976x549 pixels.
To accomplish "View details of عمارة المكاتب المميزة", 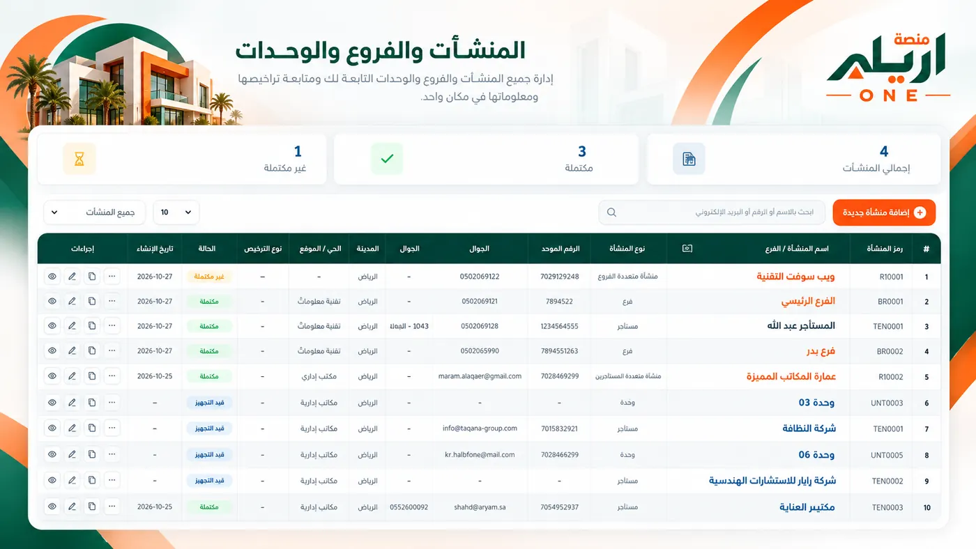I will point(52,376).
